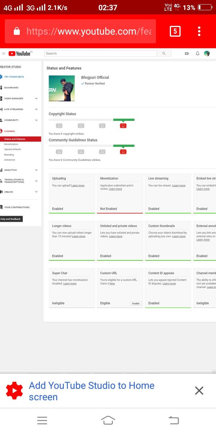Click 'here' link to claim custom URL
This screenshot has width=216, height=433.
click(112, 284)
